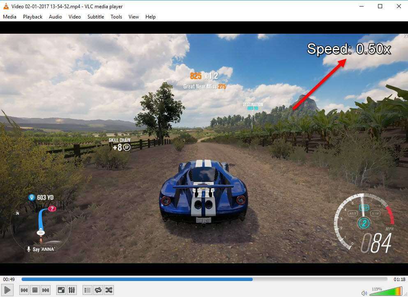Start playback with the Play button

pyautogui.click(x=7, y=290)
